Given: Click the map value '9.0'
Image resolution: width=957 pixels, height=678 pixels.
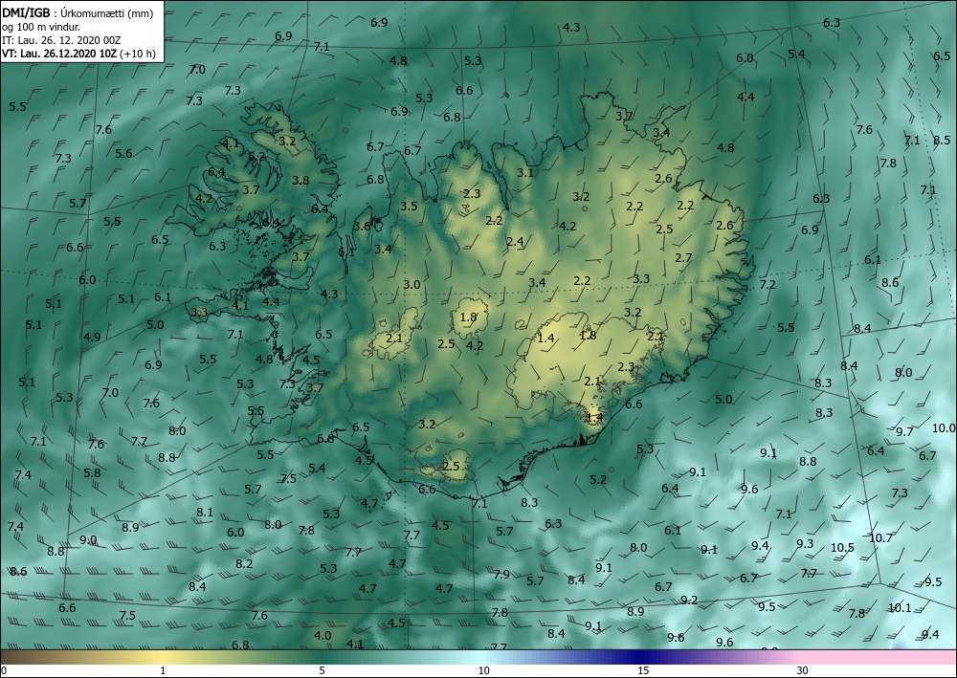Looking at the screenshot, I should [x=88, y=540].
